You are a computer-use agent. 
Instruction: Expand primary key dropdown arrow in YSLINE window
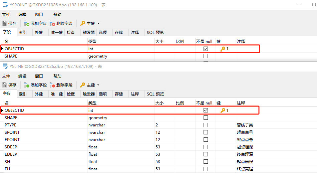(x=98, y=85)
